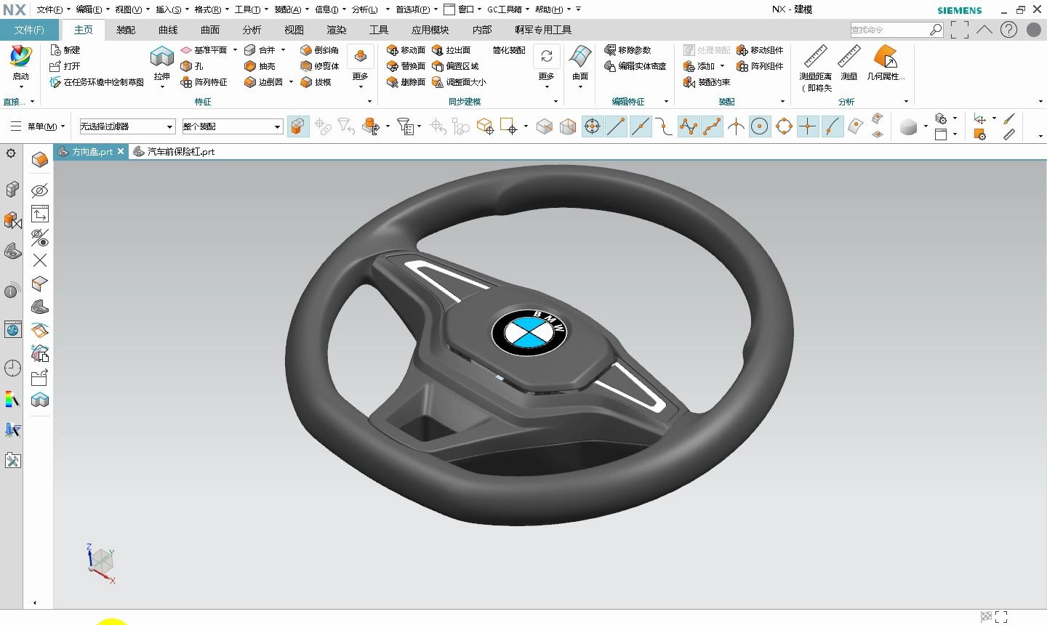Open the history clock in resource bar
Screen dimensions: 1047x625
(x=13, y=368)
